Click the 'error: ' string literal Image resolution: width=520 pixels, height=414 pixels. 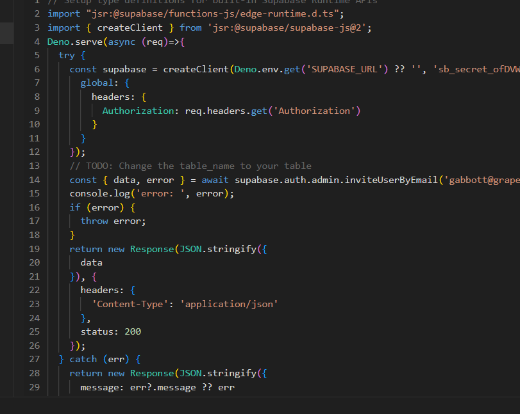[160, 194]
